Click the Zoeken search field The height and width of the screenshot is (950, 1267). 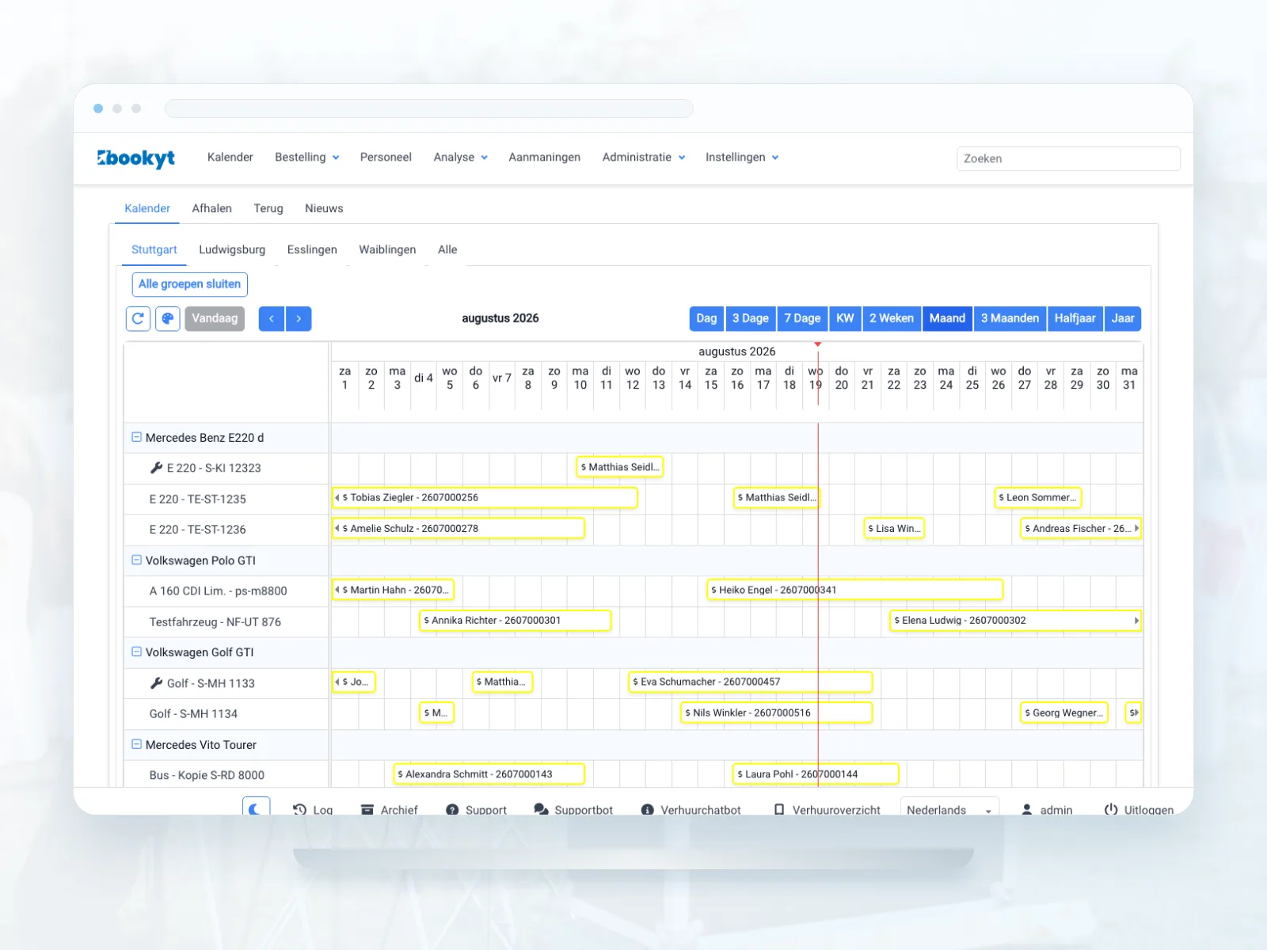pyautogui.click(x=1068, y=158)
